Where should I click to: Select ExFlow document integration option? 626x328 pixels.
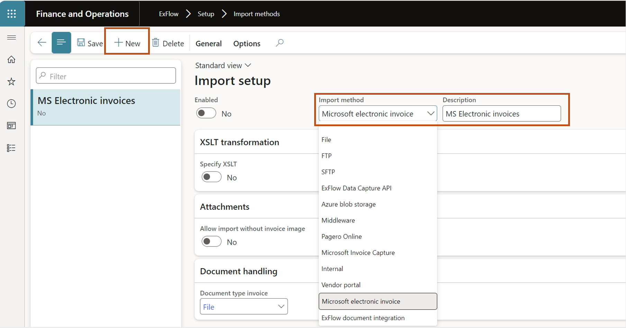[x=378, y=318]
